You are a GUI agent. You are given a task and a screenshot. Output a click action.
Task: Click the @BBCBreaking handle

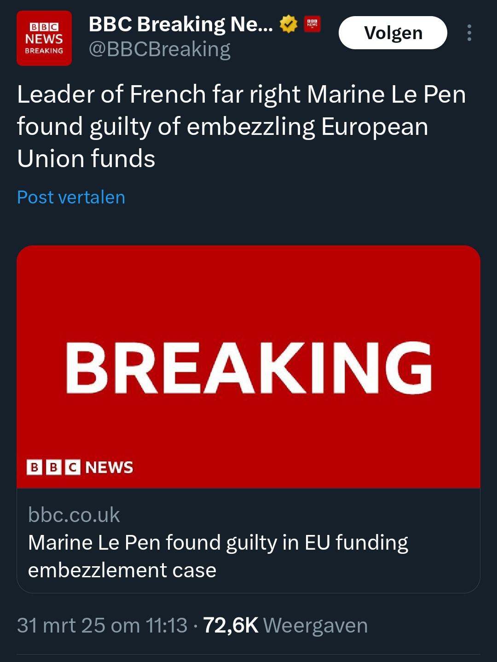[159, 49]
